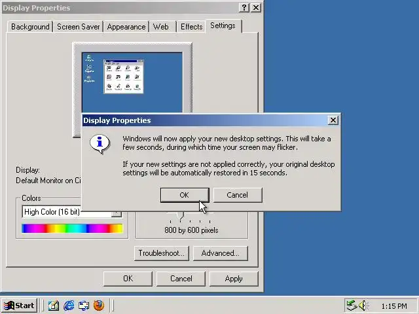
Task: Select the Settings tab
Action: (223, 26)
